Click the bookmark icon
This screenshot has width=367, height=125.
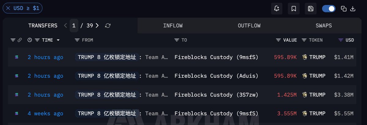(x=294, y=9)
